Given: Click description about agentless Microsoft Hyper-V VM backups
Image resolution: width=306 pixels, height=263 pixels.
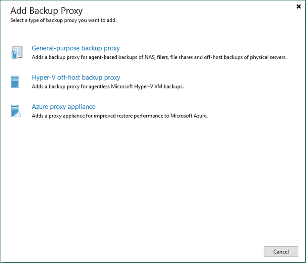Looking at the screenshot, I should tap(108, 86).
